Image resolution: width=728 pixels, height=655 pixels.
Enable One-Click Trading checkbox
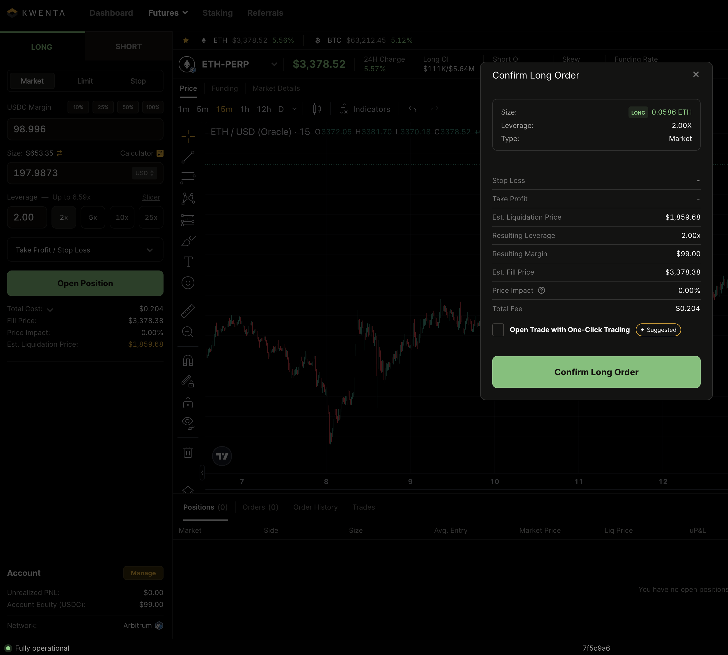[498, 330]
